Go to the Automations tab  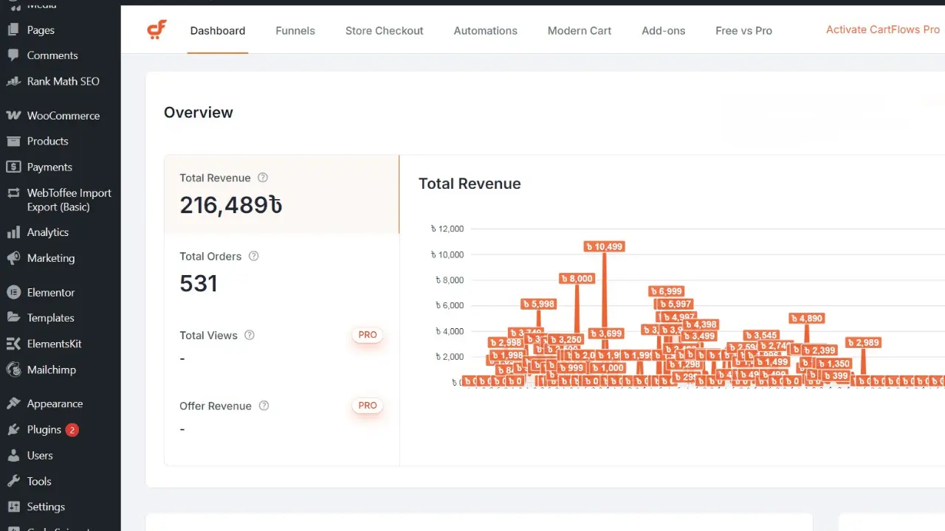[485, 31]
